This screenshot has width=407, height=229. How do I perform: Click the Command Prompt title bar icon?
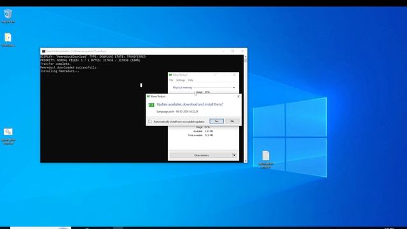click(44, 52)
